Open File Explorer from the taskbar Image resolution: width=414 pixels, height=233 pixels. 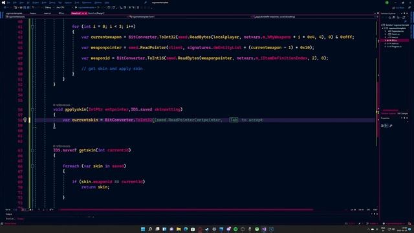[x=179, y=229]
